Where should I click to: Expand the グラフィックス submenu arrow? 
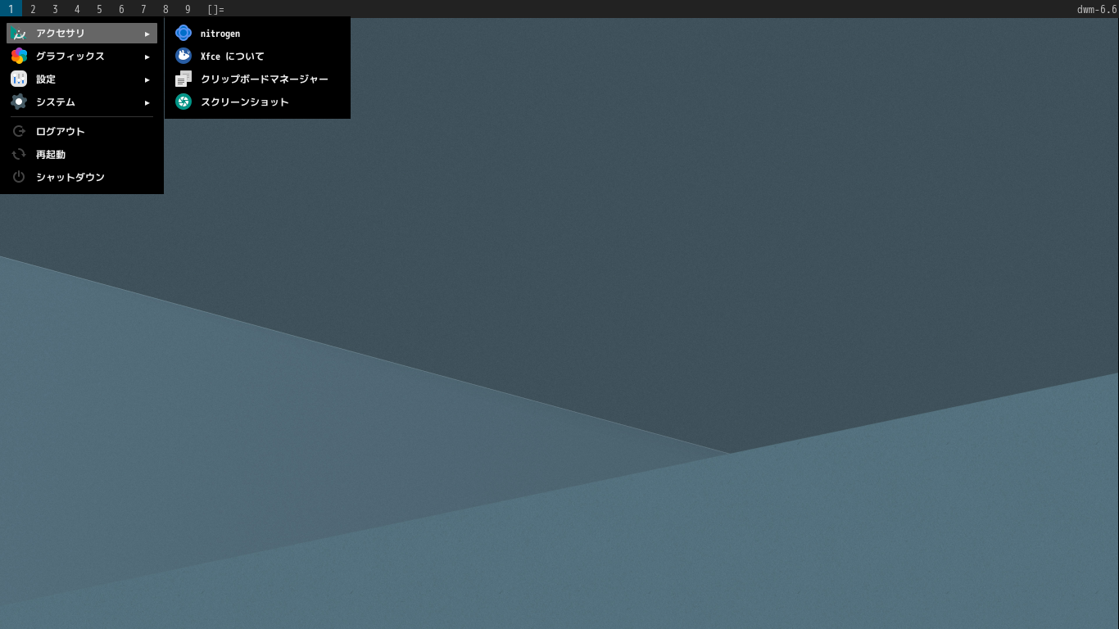(x=147, y=57)
